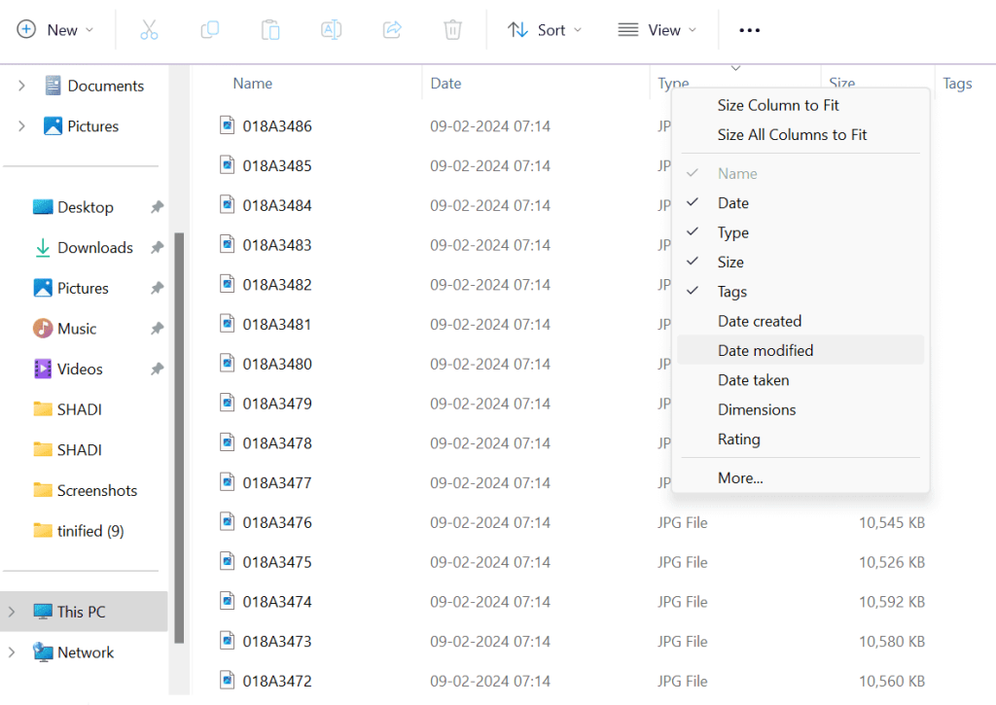996x705 pixels.
Task: Click the Copy icon
Action: click(x=209, y=29)
